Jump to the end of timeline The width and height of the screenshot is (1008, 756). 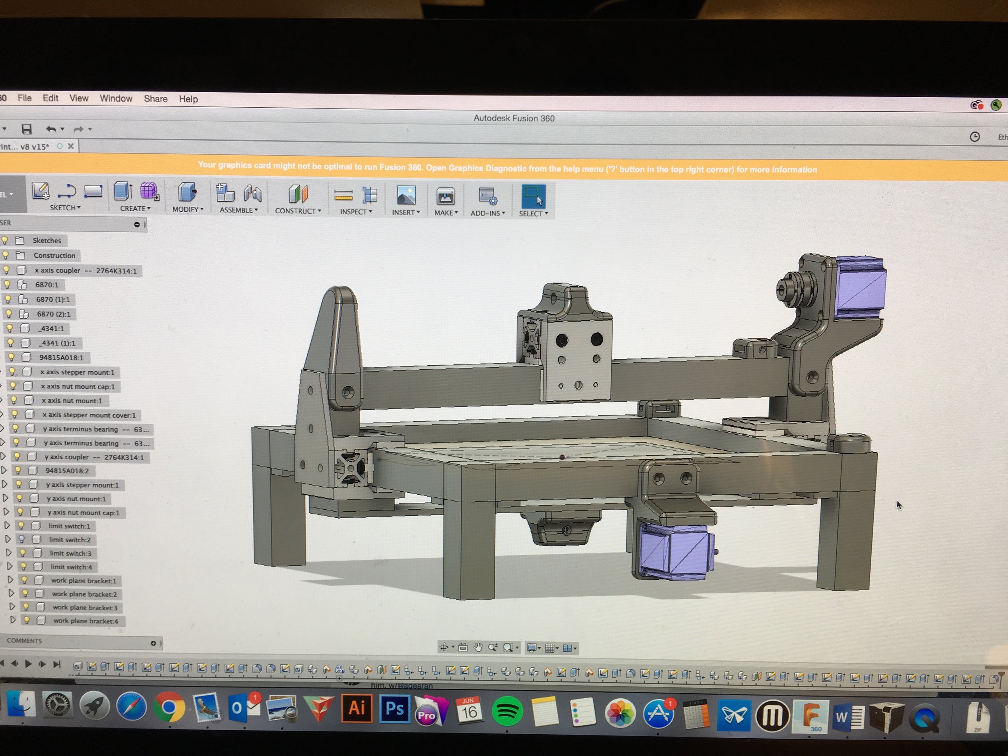coord(57,664)
